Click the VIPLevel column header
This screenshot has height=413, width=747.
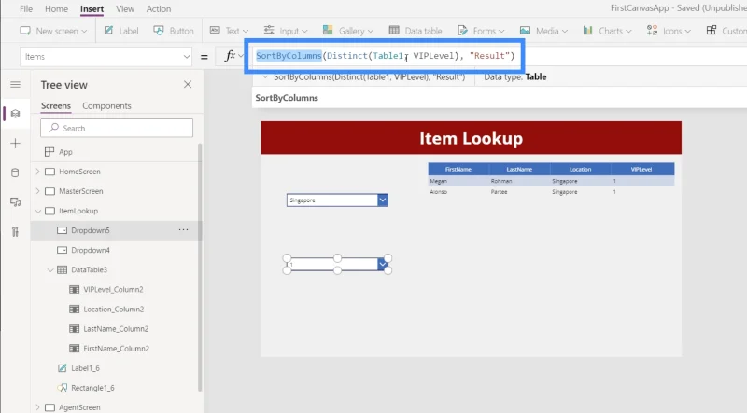tap(641, 169)
